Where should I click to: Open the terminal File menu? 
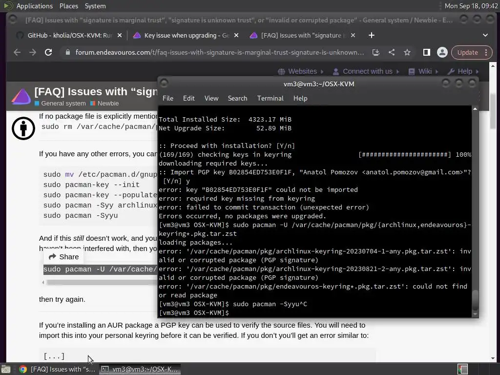point(168,98)
